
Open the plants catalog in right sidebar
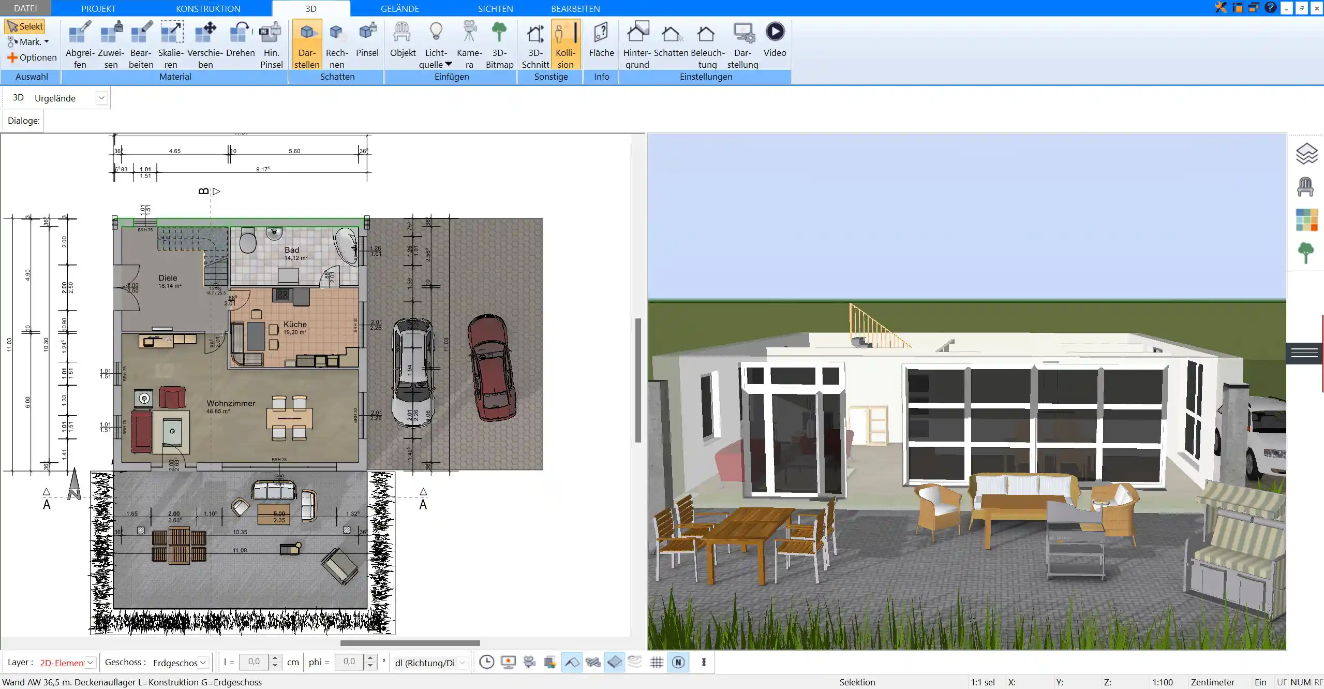[1305, 253]
